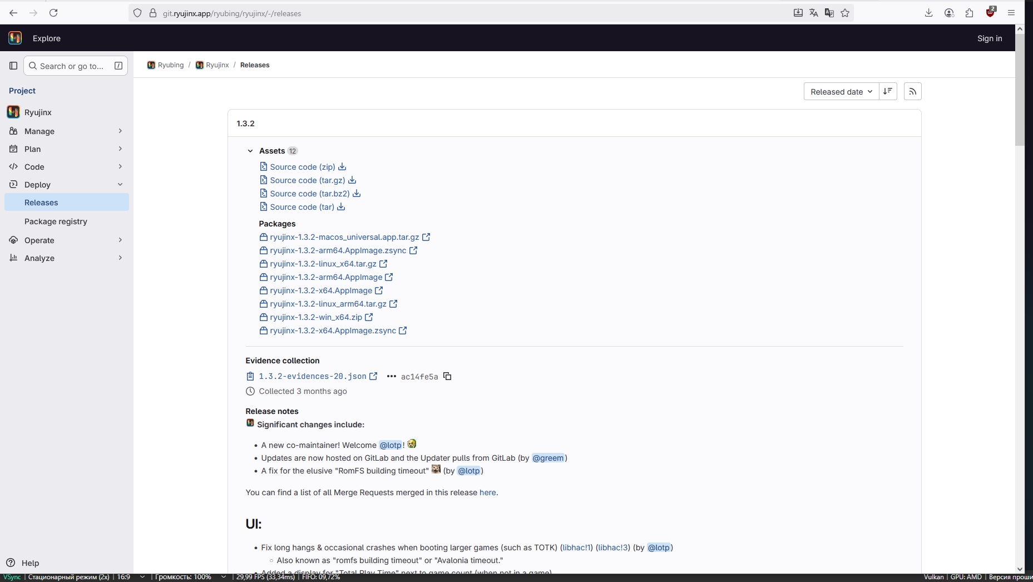The image size is (1033, 582).
Task: Click the @greem user mention
Action: click(x=548, y=458)
